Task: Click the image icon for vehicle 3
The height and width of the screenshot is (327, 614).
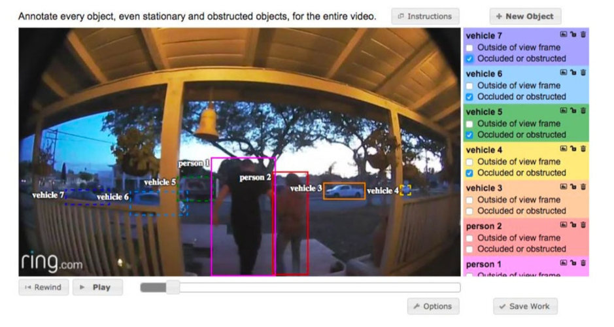Action: (x=564, y=187)
